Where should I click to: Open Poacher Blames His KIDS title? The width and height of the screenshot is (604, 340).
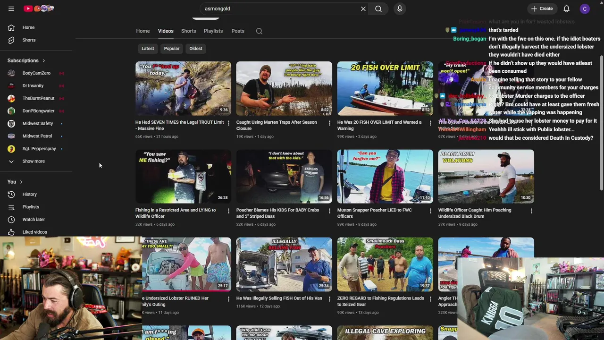(277, 213)
